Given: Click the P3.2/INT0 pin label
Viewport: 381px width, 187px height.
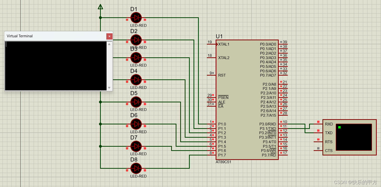Looking at the screenshot, I should 268,133.
